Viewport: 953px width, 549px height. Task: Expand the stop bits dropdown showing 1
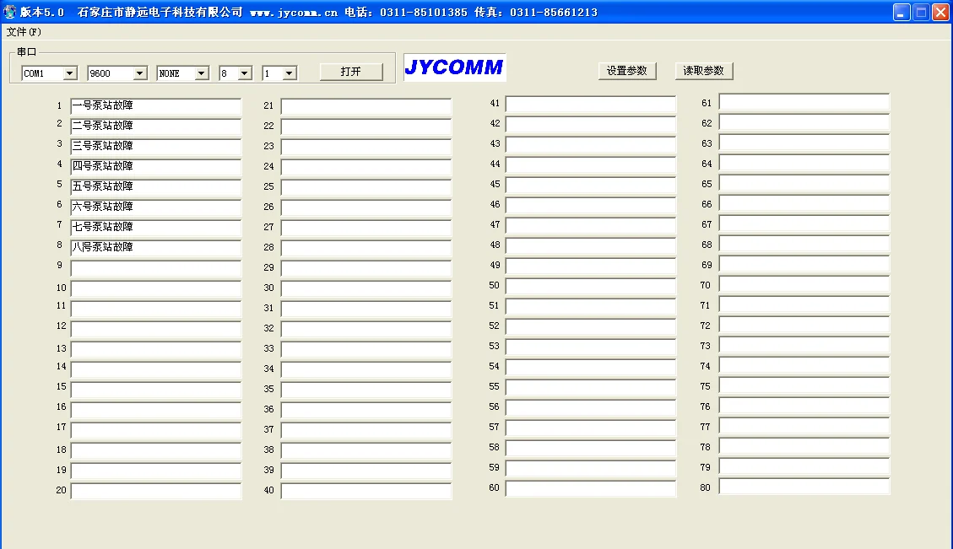(x=290, y=73)
